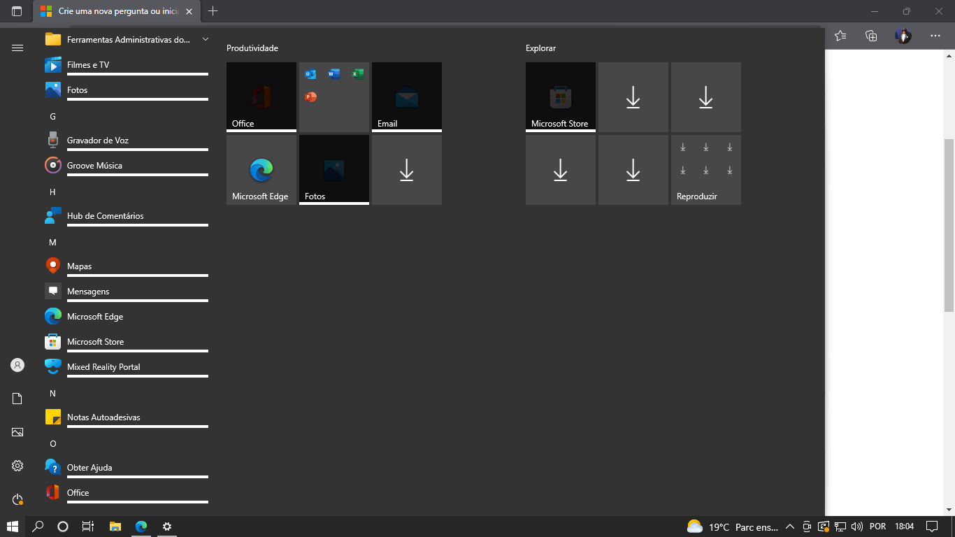Open taskbar search
The image size is (955, 537).
pos(38,527)
